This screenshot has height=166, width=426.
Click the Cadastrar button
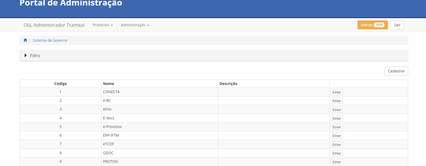pos(396,71)
